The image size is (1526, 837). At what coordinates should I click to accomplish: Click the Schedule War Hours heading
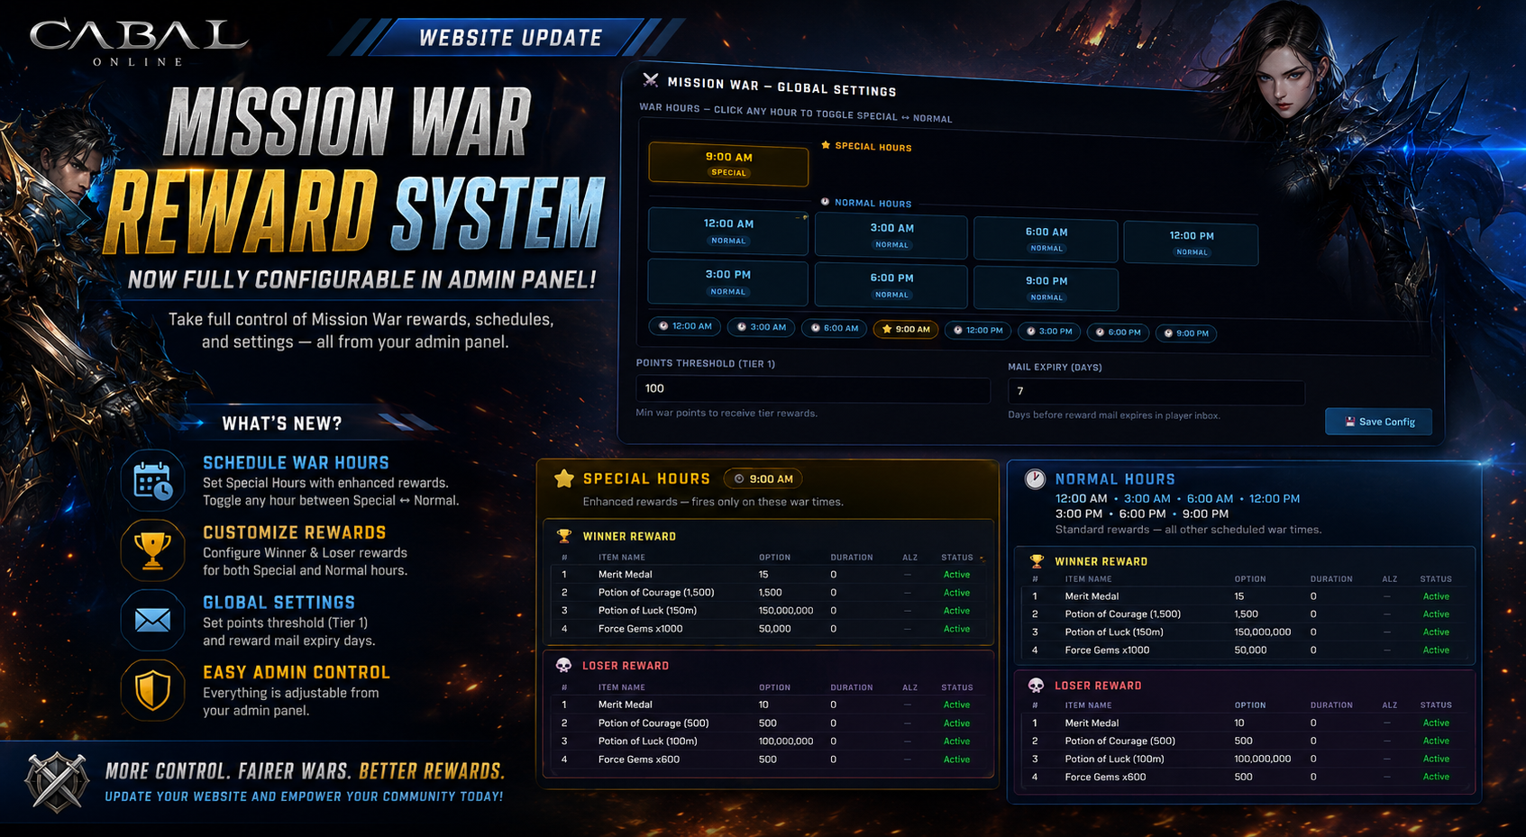click(x=296, y=462)
